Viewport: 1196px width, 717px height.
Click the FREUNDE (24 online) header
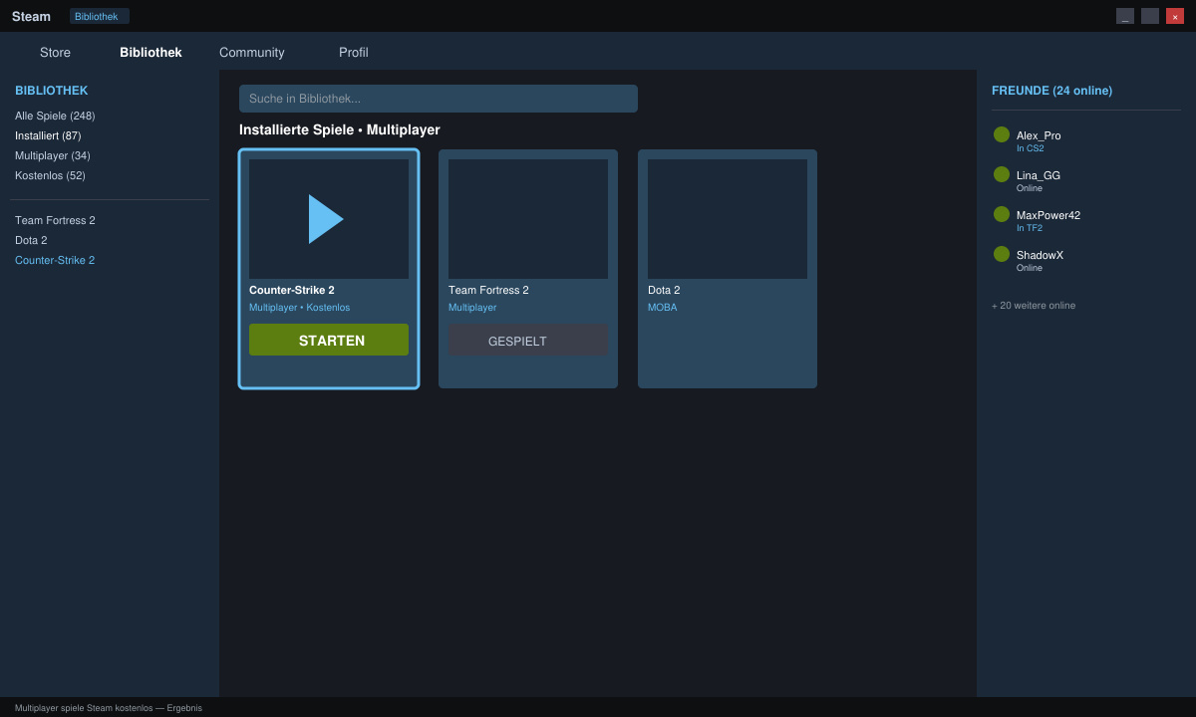coord(1051,91)
